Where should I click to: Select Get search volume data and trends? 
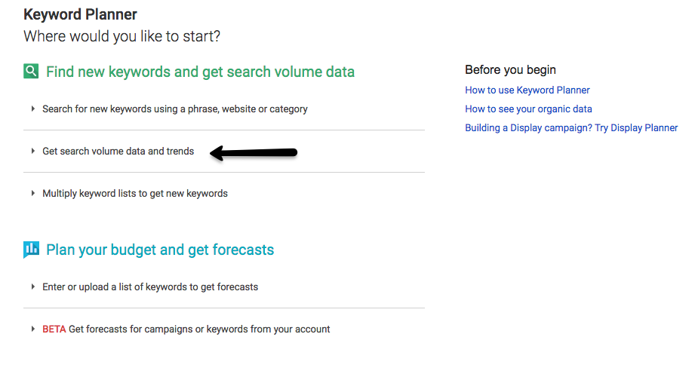118,151
